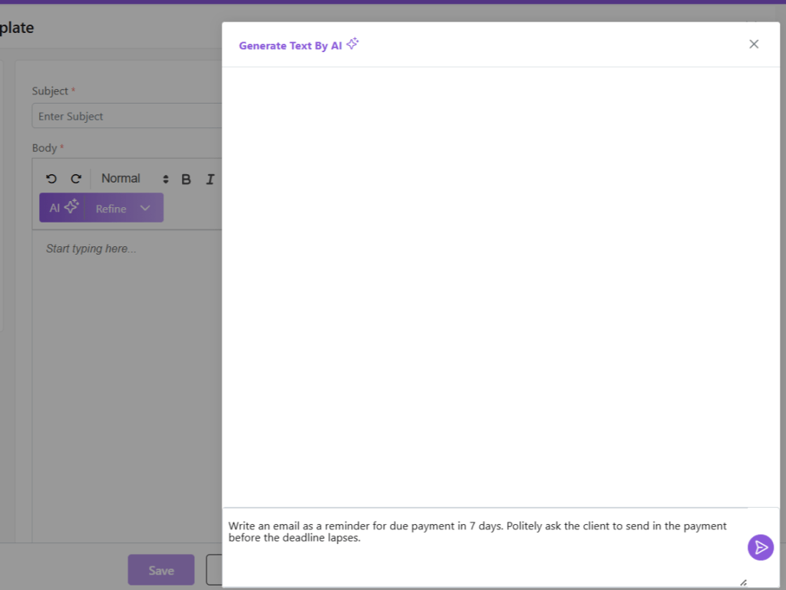Click the empty AI response area
The width and height of the screenshot is (786, 590).
coord(500,284)
